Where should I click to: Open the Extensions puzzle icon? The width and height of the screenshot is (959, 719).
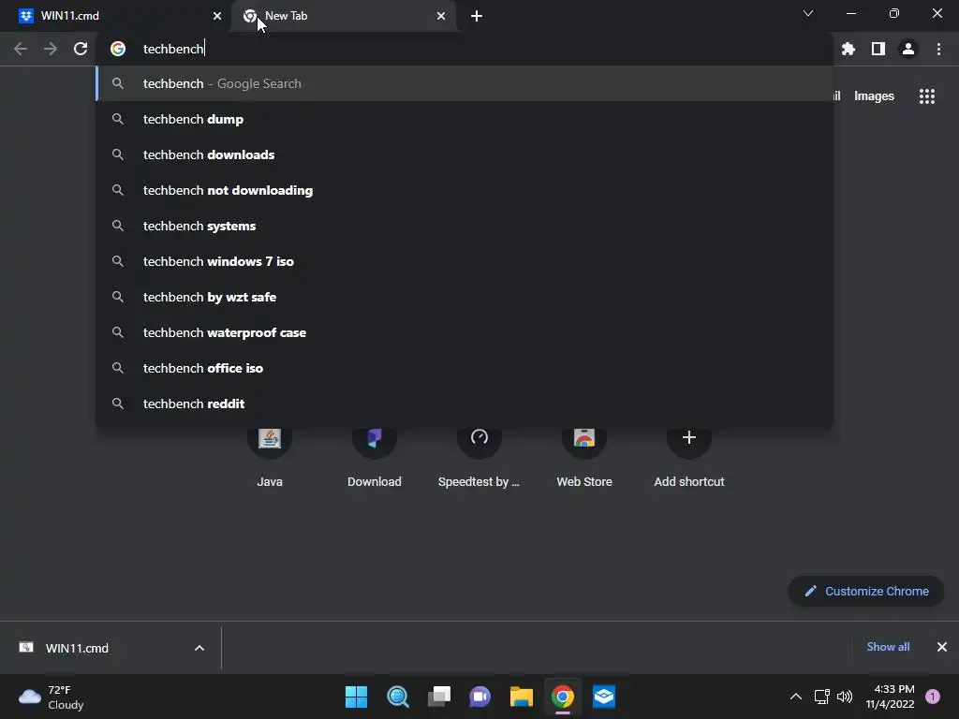click(x=848, y=49)
